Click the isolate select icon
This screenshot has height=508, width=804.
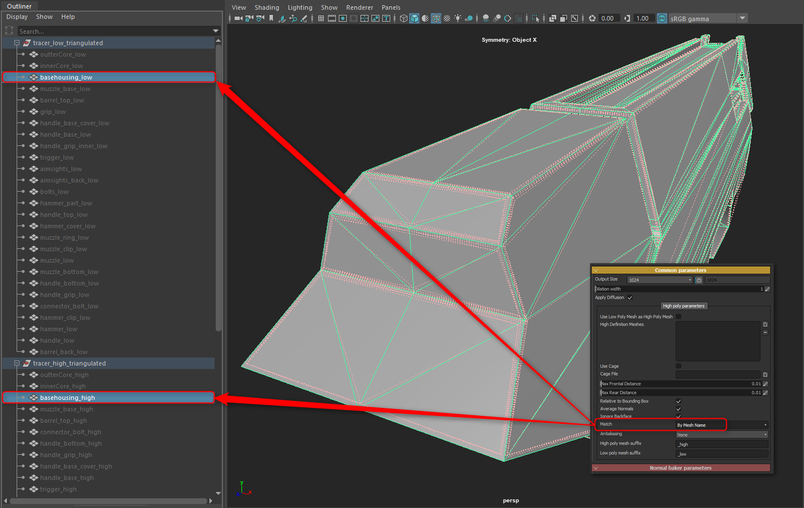[535, 18]
